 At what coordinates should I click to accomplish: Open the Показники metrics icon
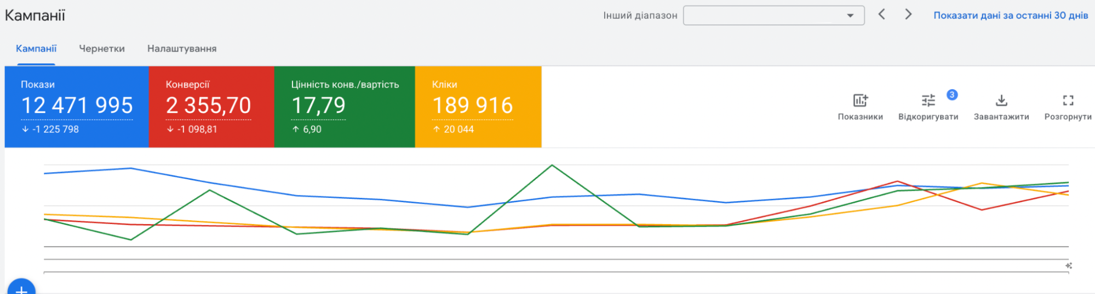pos(860,101)
